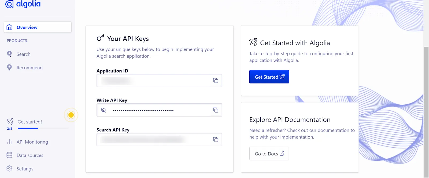Open the Recommend product page
Viewport: 429px width, 178px height.
pos(29,68)
